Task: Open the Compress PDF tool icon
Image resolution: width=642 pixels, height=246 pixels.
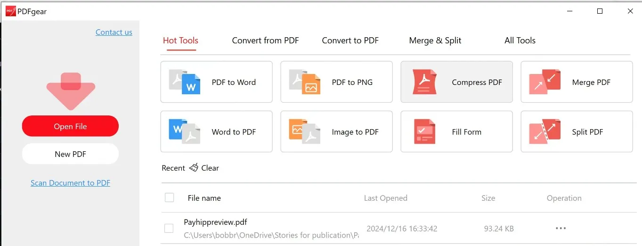Action: [424, 82]
